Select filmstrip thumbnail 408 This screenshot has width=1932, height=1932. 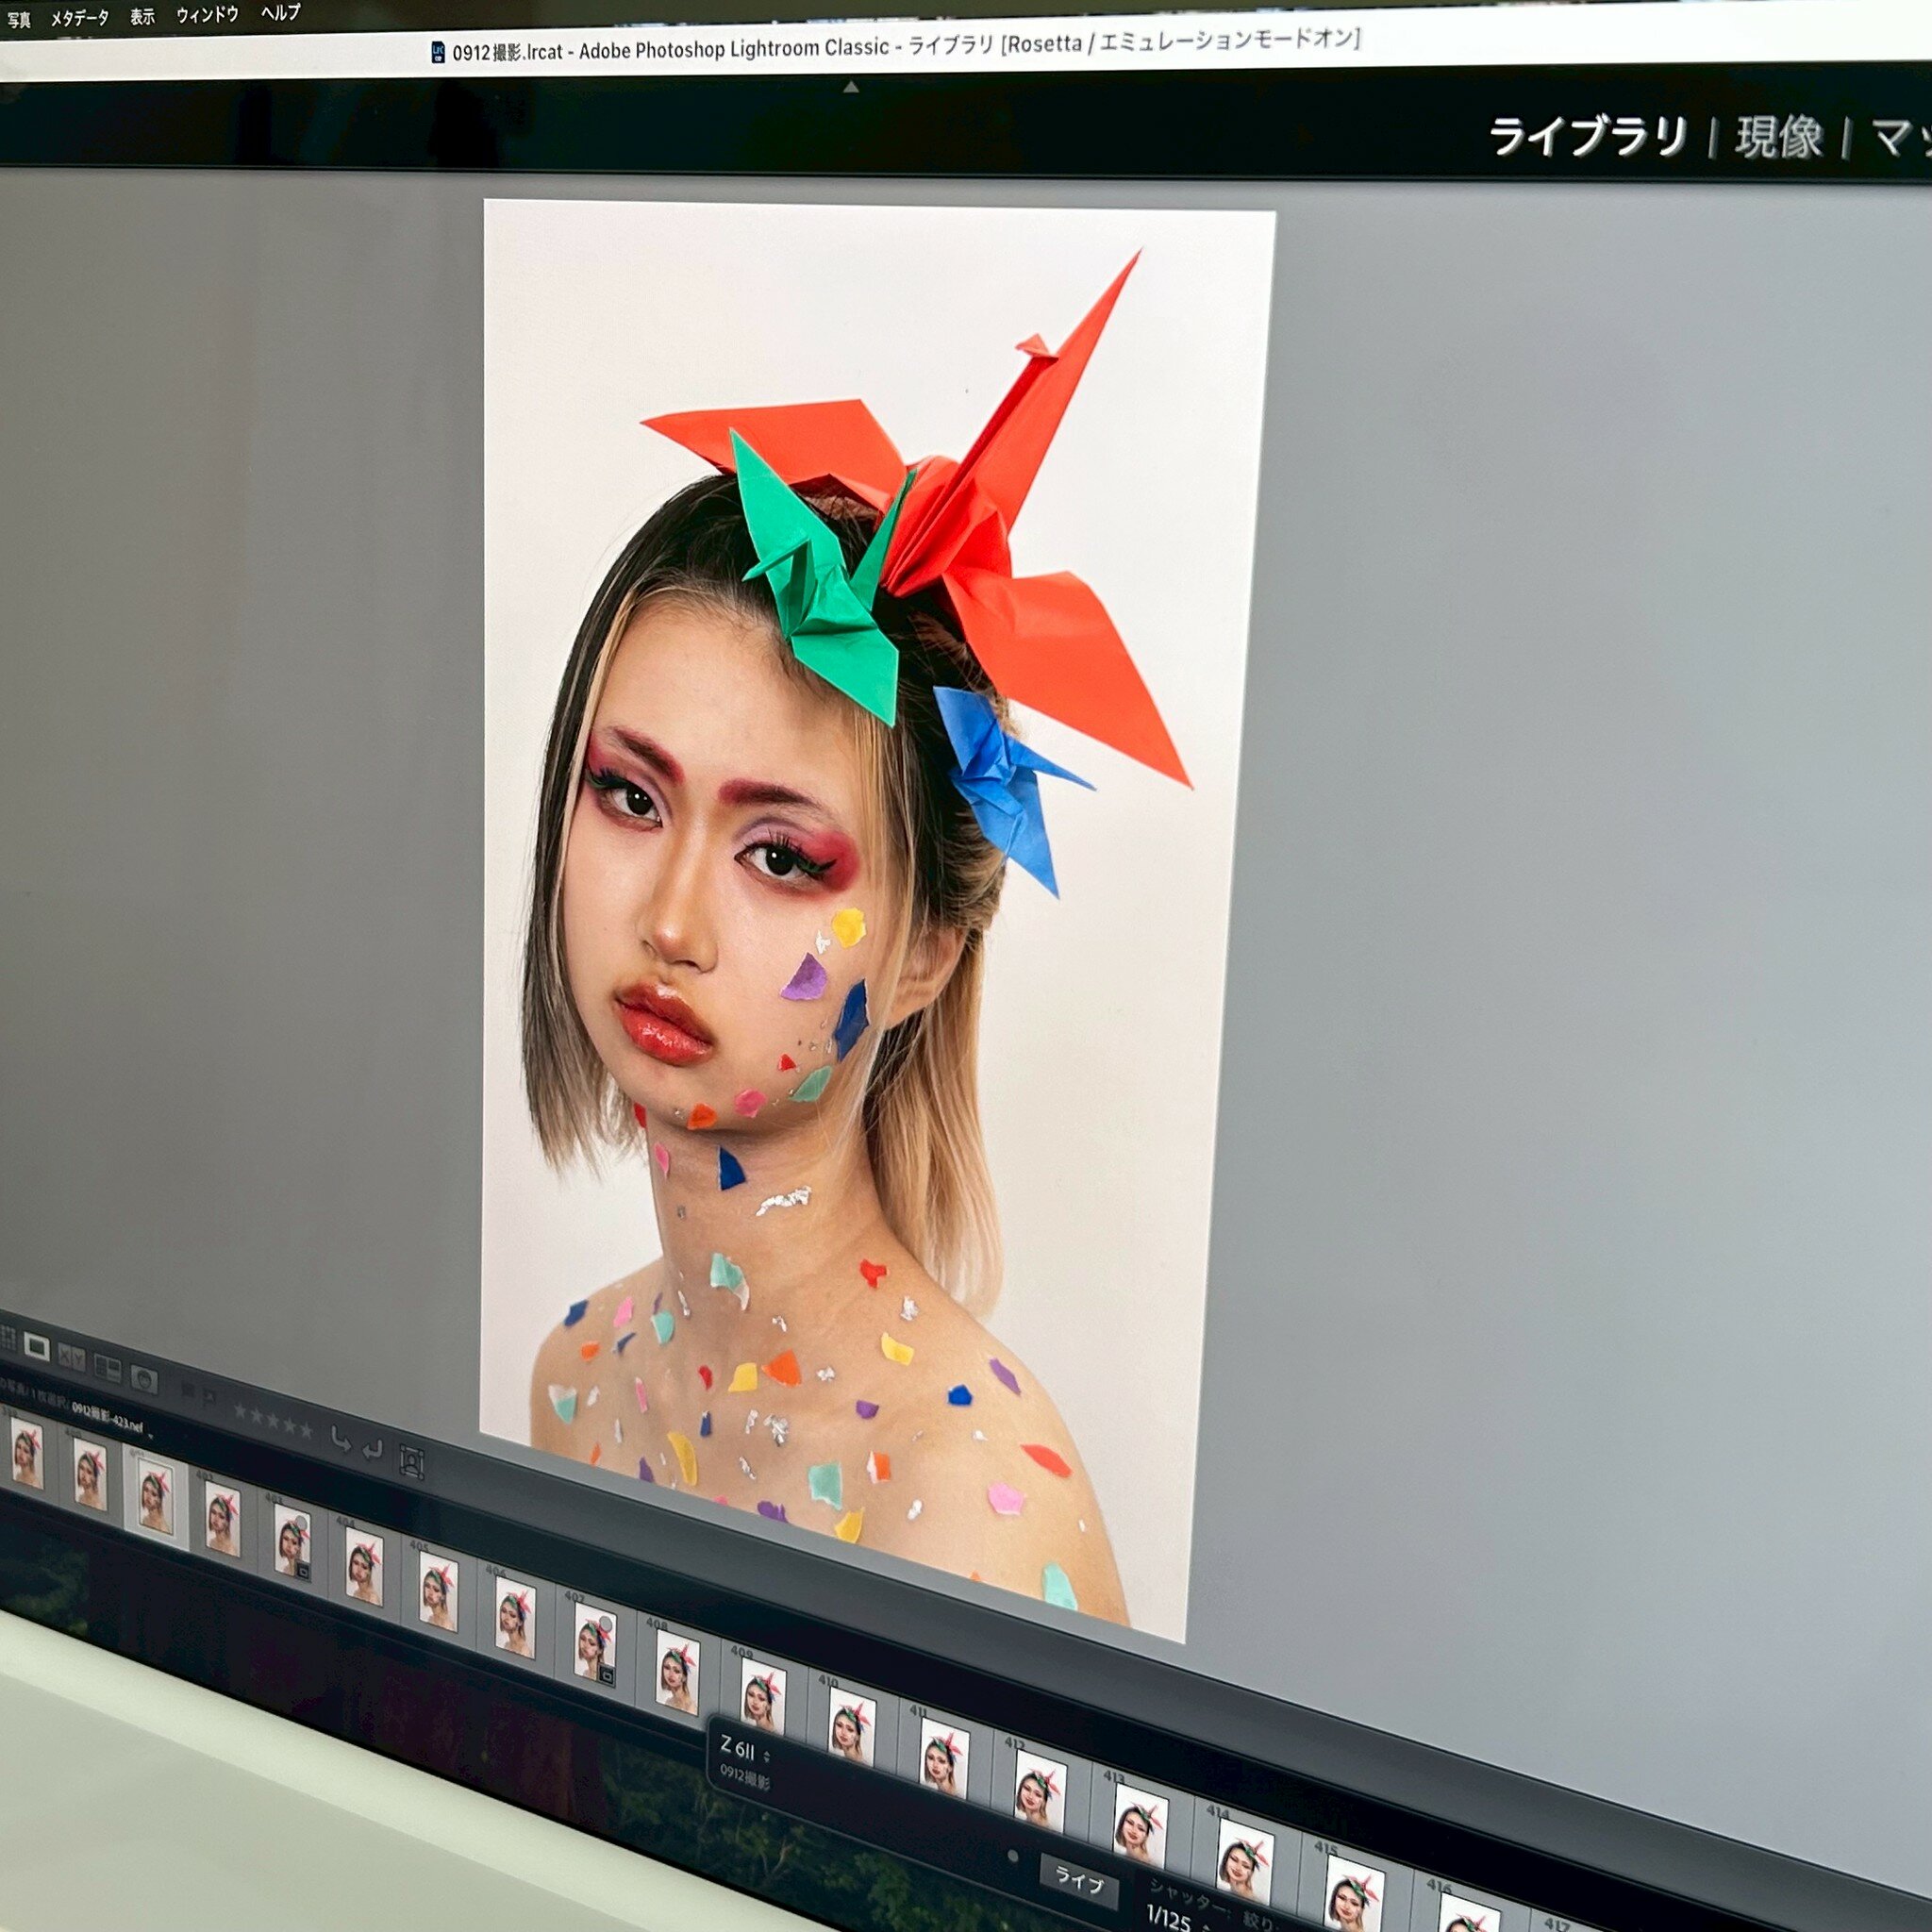[677, 1673]
